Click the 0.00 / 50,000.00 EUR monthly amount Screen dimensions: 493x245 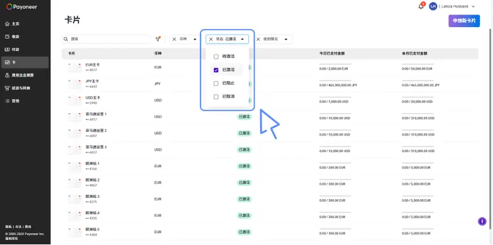click(x=418, y=69)
